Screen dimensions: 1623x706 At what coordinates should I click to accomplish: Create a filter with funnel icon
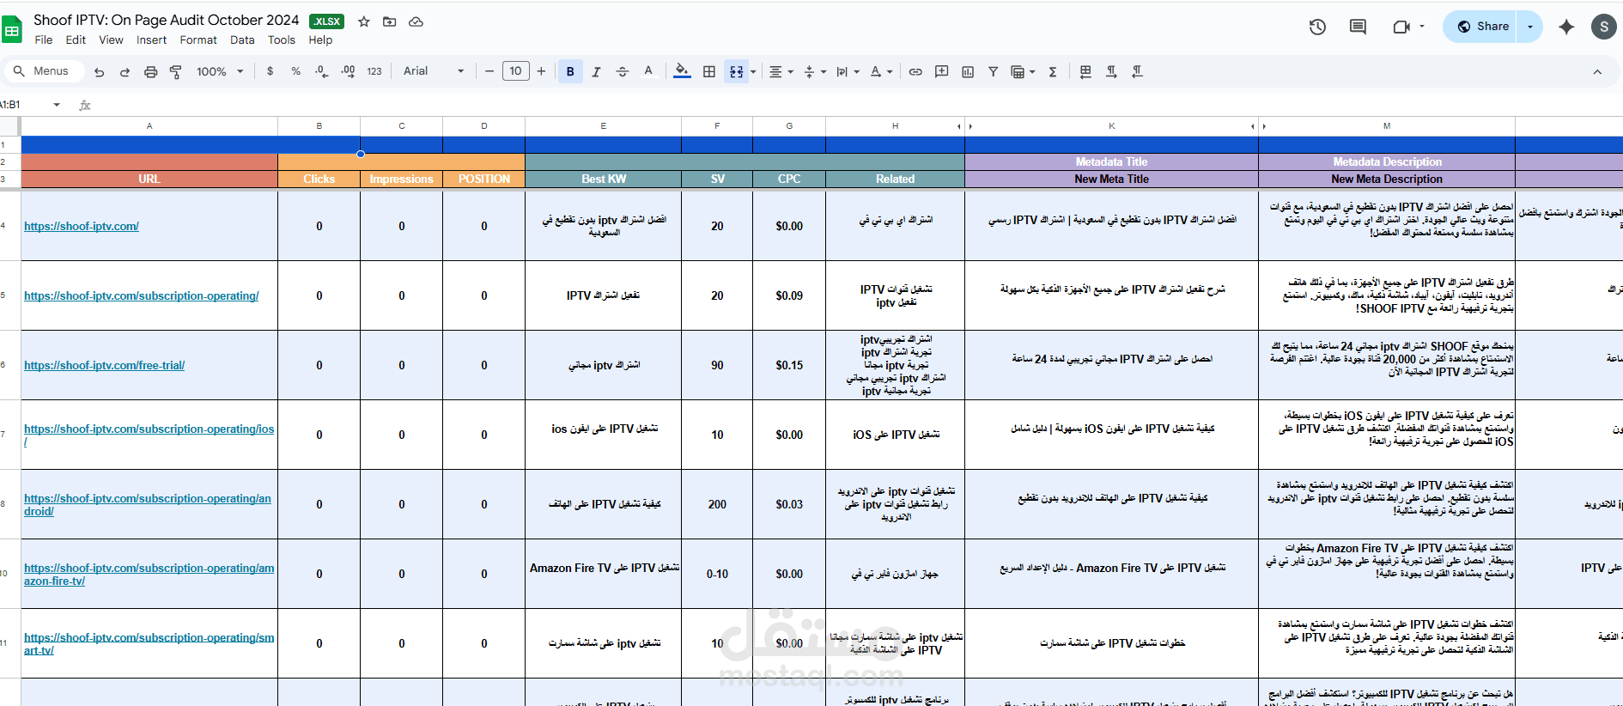click(993, 71)
